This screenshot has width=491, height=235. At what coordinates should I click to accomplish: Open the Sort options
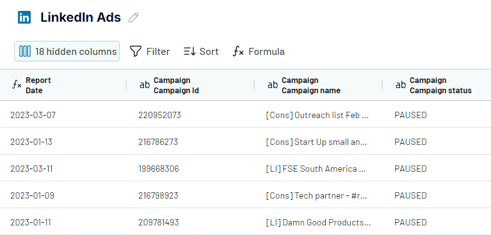click(201, 51)
